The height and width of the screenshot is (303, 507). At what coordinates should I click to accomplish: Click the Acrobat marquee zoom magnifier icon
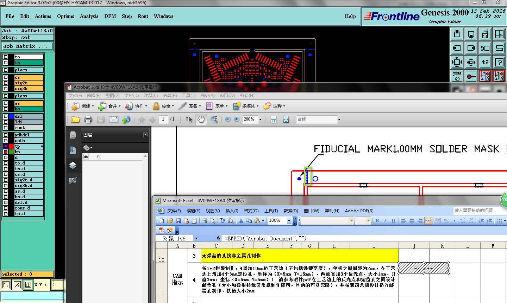click(x=214, y=120)
